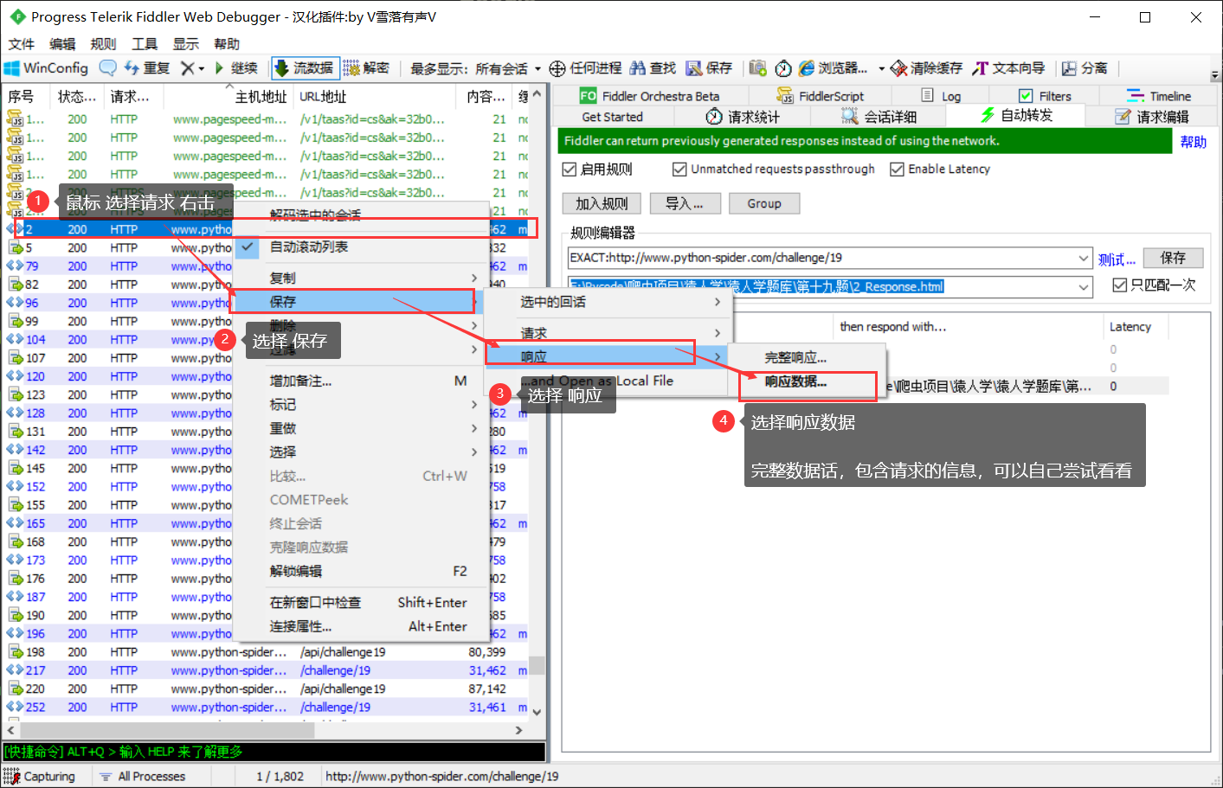The image size is (1223, 788).
Task: Open the 规则 menu
Action: (103, 43)
